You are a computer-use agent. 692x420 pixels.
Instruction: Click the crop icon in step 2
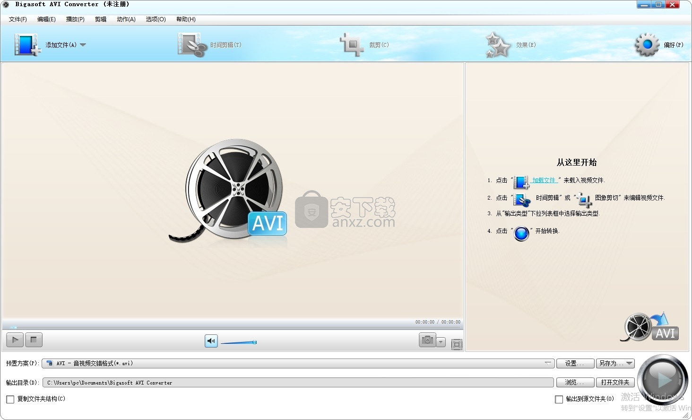(584, 200)
